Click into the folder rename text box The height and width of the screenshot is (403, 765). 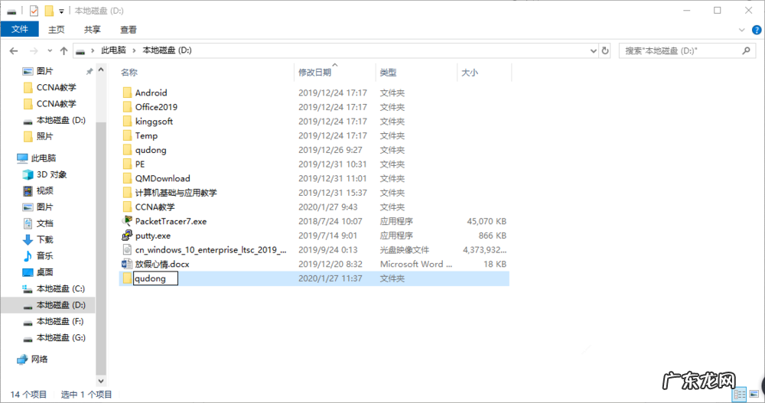pyautogui.click(x=155, y=278)
